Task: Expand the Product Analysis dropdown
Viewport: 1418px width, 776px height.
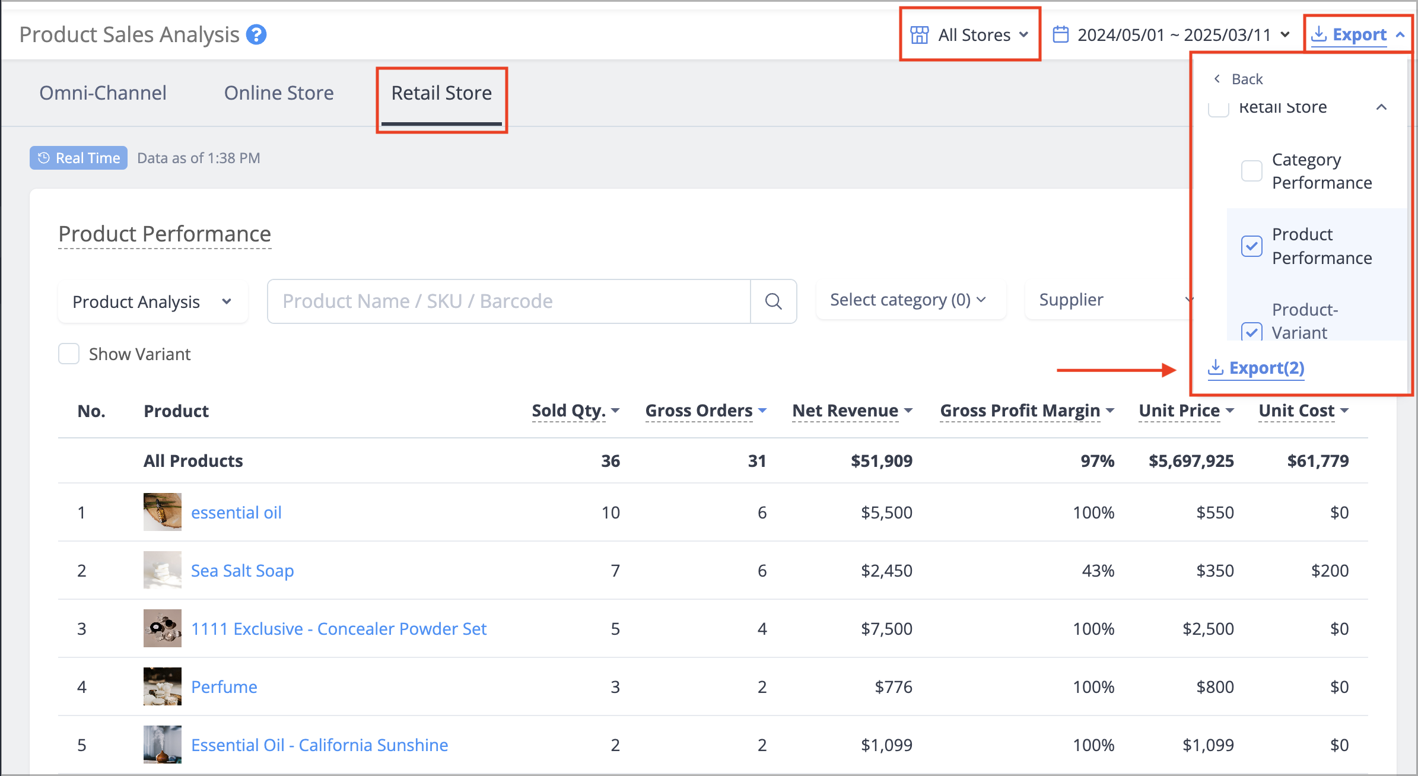Action: click(152, 301)
